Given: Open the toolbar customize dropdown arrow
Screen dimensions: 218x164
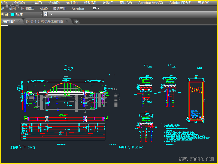Looking at the screenshot, I should [x=51, y=14].
